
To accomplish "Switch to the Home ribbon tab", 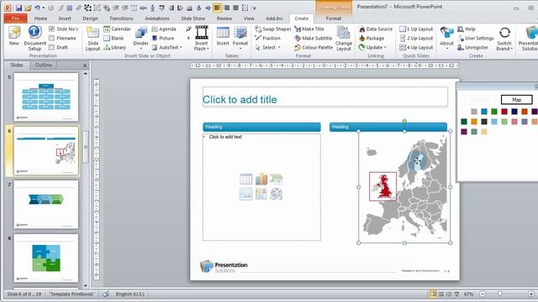I will coord(40,18).
